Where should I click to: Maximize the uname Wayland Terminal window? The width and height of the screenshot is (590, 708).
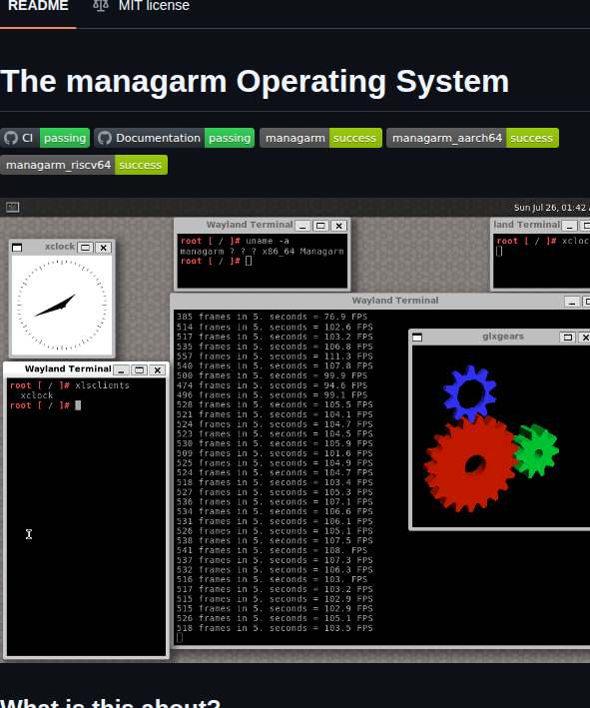(321, 226)
